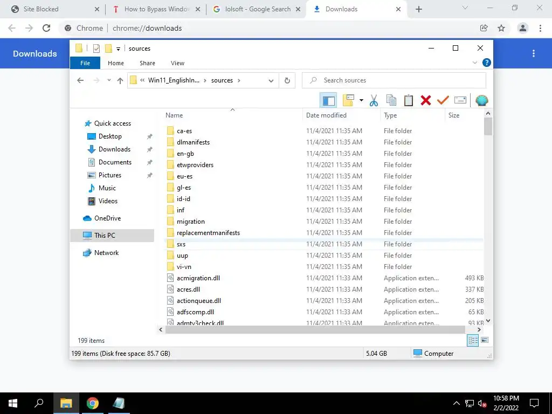Image resolution: width=552 pixels, height=414 pixels.
Task: Click the Copy icon in toolbar
Action: [391, 100]
